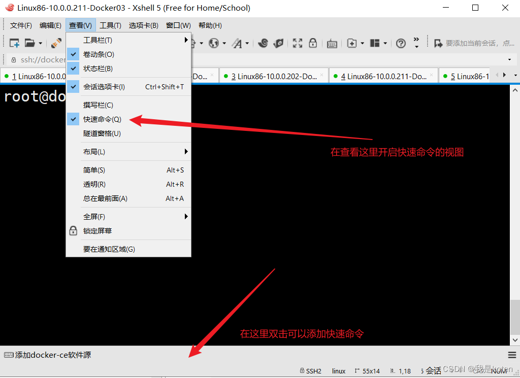Toggle 撰写栏(C) compose bar
The image size is (520, 378).
128,105
